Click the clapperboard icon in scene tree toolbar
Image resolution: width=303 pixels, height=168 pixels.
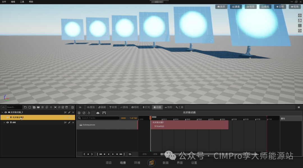coord(38,107)
